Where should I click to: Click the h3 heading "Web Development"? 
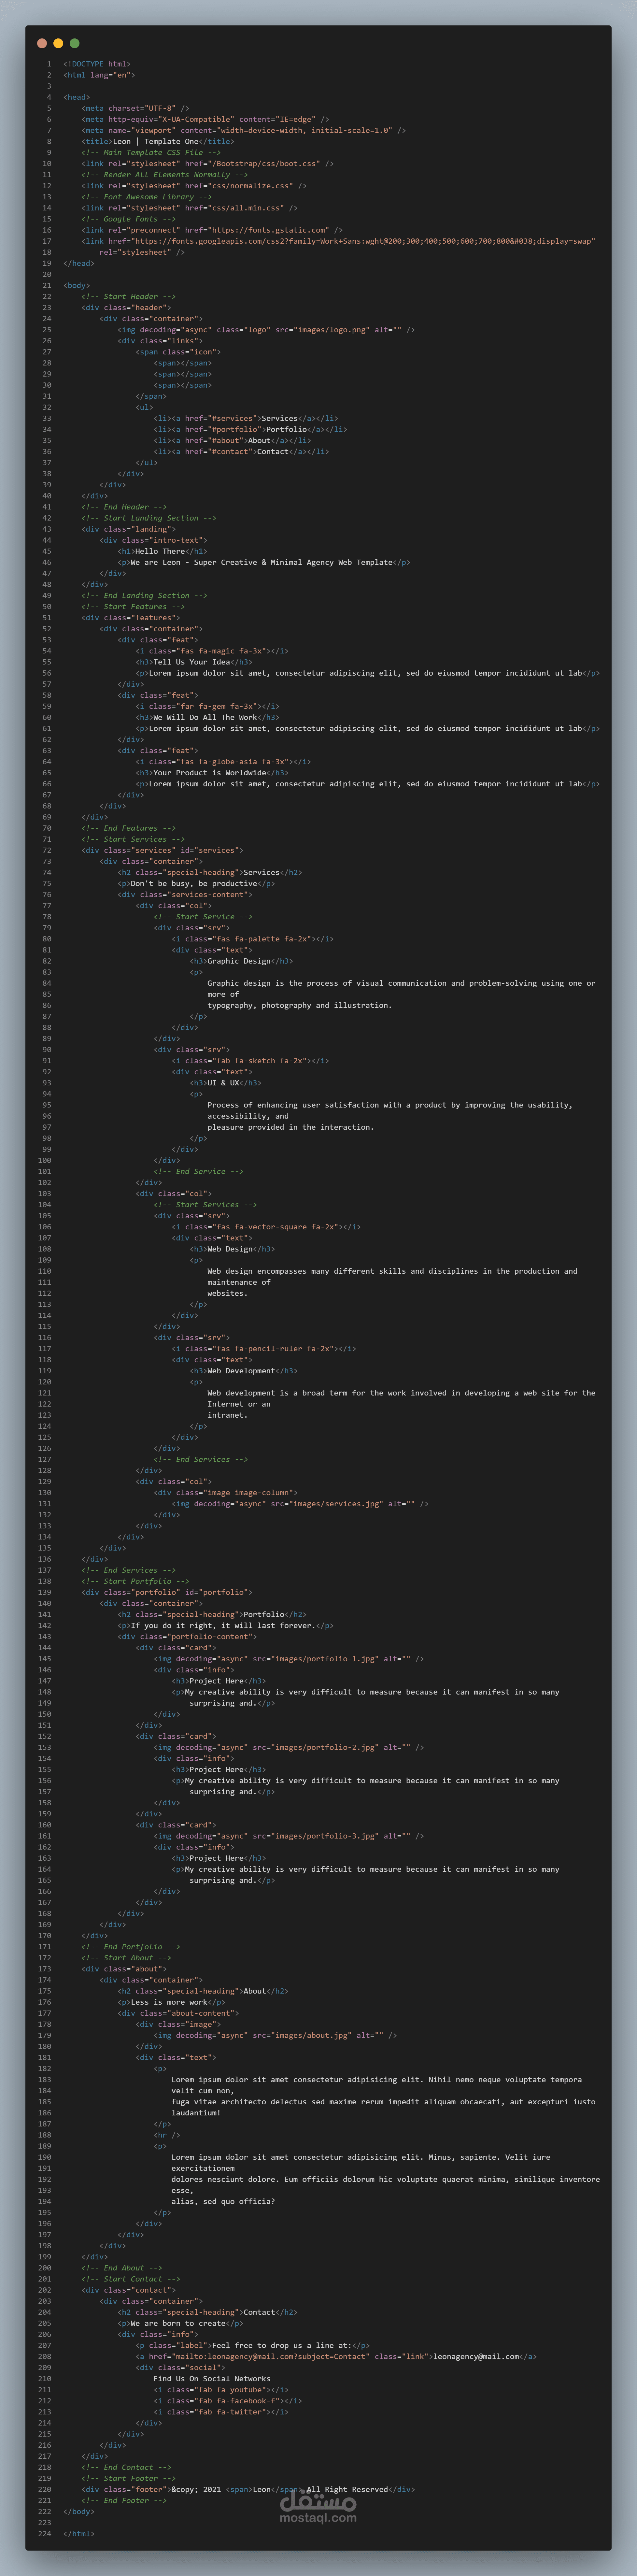click(241, 1371)
